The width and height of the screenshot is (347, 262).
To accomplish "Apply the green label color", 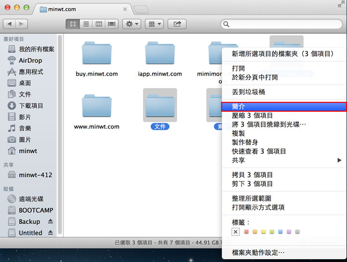I will click(x=272, y=231).
